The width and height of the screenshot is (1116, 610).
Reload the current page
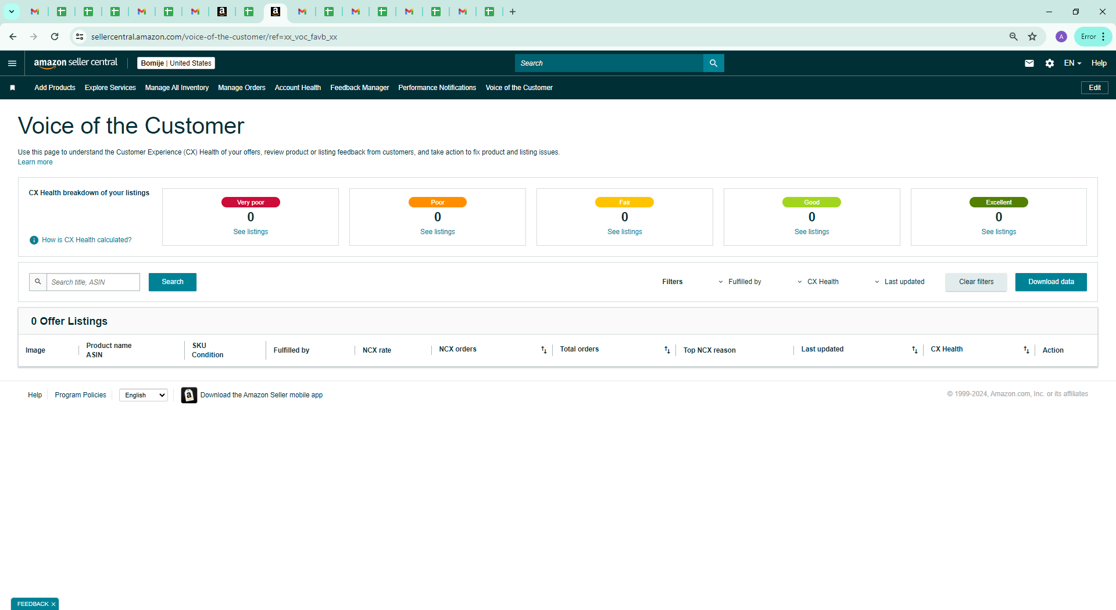point(55,37)
